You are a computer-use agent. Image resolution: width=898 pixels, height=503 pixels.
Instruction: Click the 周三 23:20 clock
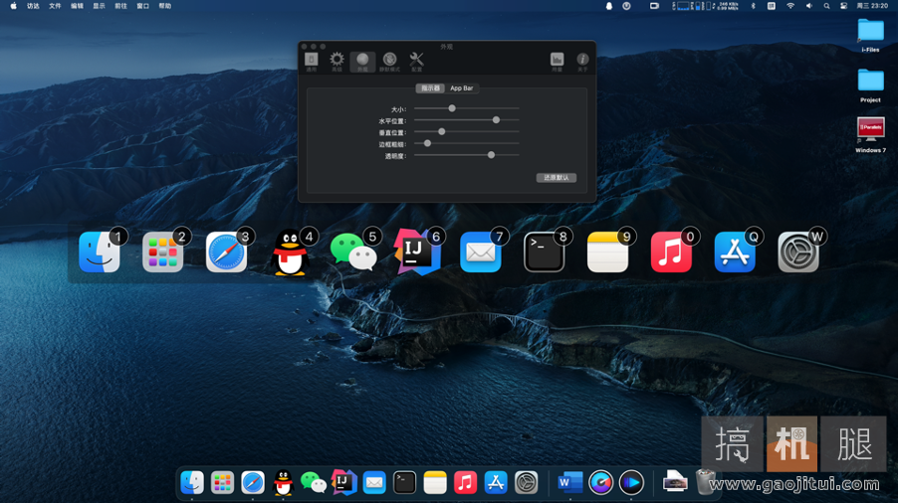click(x=872, y=6)
